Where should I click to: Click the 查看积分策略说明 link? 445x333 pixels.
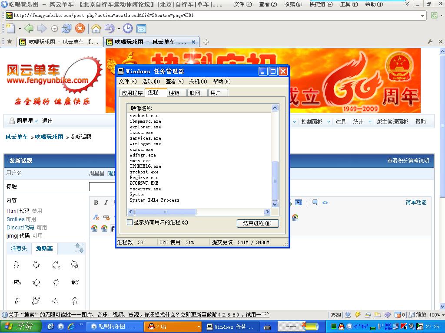(x=408, y=161)
